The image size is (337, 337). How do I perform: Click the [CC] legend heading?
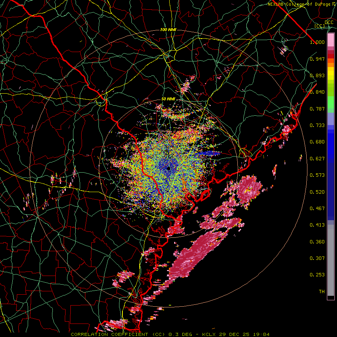pos(319,26)
